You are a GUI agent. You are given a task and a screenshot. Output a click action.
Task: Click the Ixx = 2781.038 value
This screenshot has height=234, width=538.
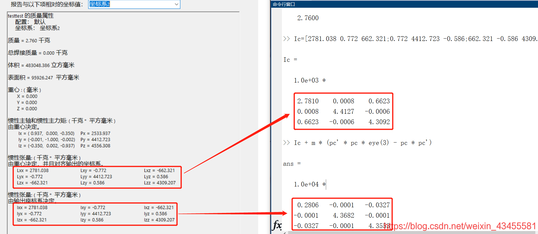coord(32,208)
